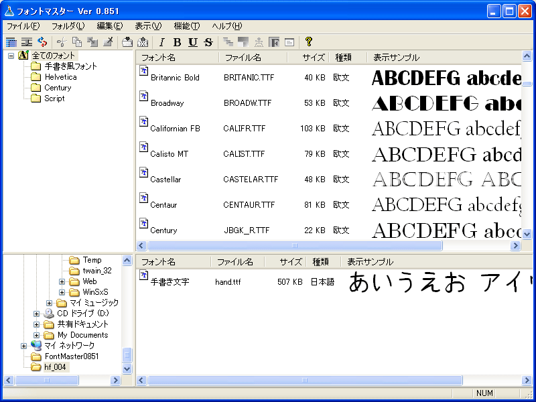536x402 pixels.
Task: Click the copy icon in toolbar
Action: tap(77, 42)
